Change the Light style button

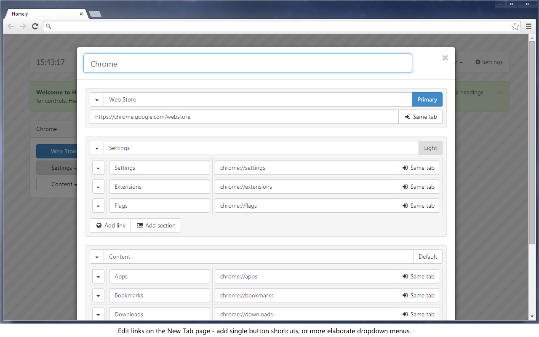[x=430, y=148]
